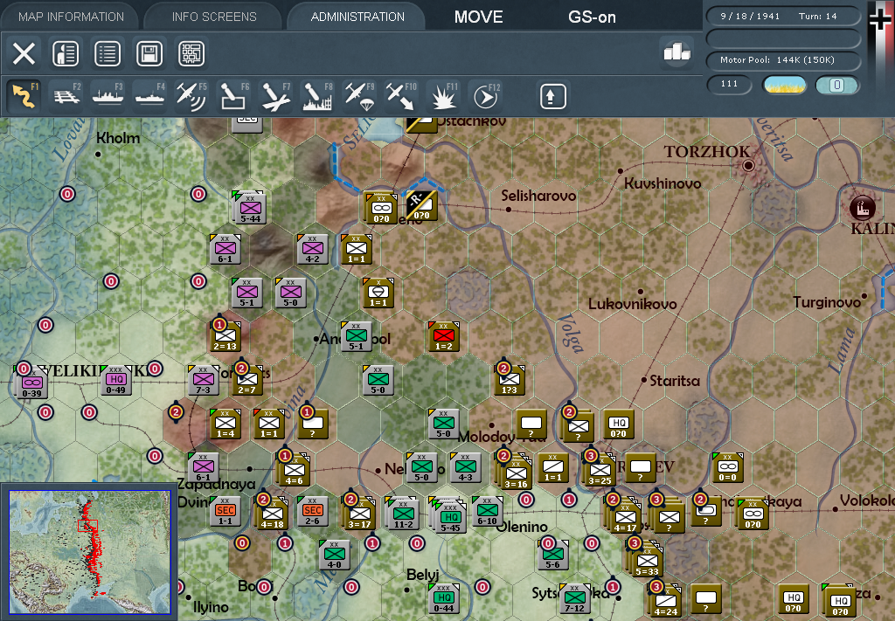
Task: Select the unit stack labeled 4=24
Action: pos(665,600)
